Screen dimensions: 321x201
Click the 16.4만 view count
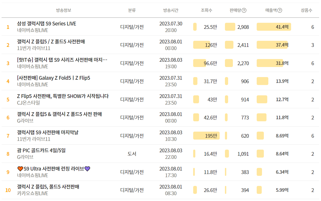click(210, 154)
